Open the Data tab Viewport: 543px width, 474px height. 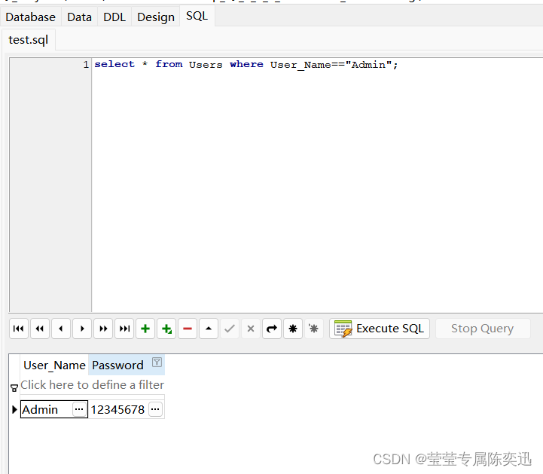[x=79, y=17]
